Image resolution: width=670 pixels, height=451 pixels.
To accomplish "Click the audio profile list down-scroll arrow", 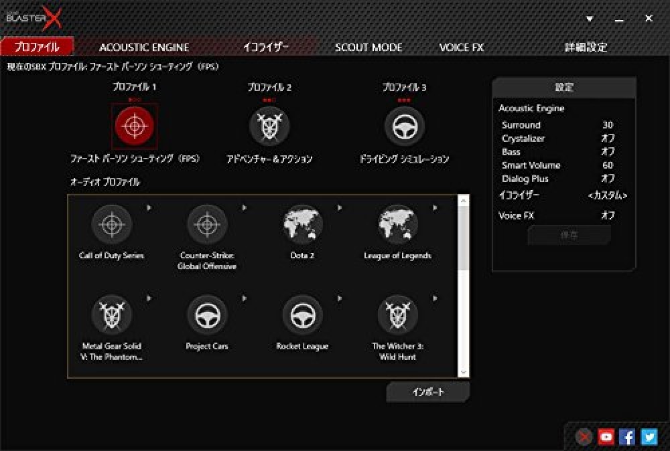I will (x=464, y=373).
